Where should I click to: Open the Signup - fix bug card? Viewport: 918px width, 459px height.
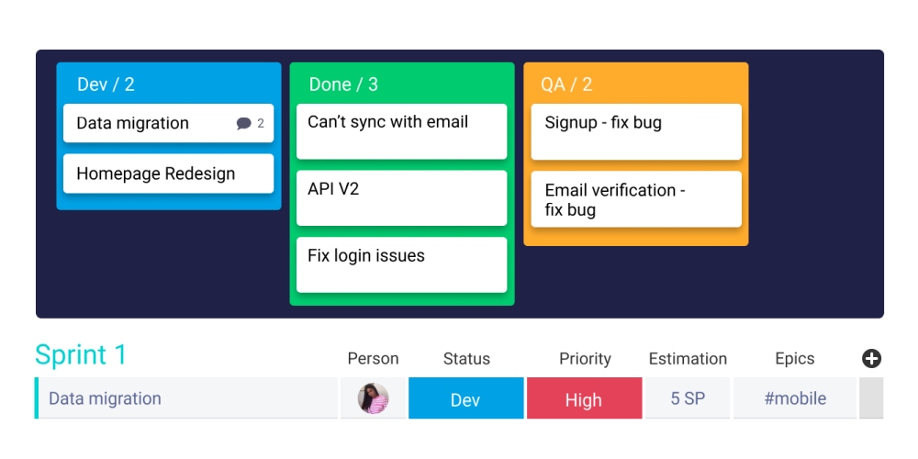click(635, 131)
